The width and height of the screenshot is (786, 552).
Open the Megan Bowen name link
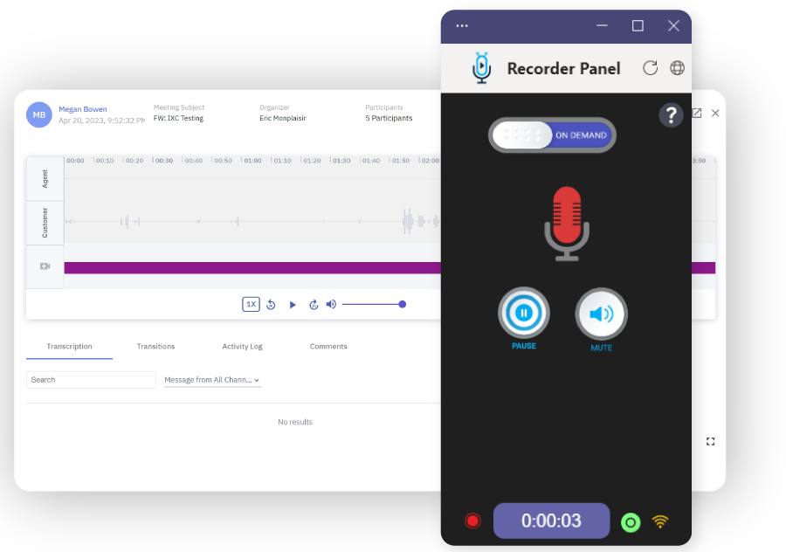click(x=83, y=109)
